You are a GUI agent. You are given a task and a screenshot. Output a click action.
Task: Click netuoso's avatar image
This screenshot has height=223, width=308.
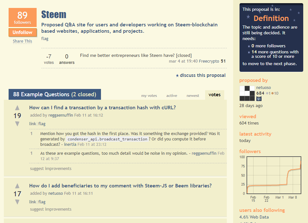[247, 93]
